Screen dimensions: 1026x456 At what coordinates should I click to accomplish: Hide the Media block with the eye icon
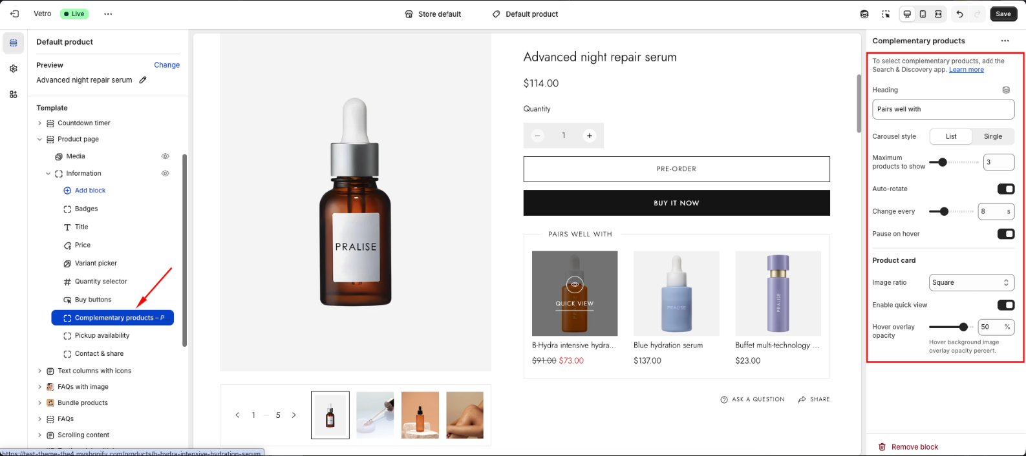pyautogui.click(x=166, y=156)
